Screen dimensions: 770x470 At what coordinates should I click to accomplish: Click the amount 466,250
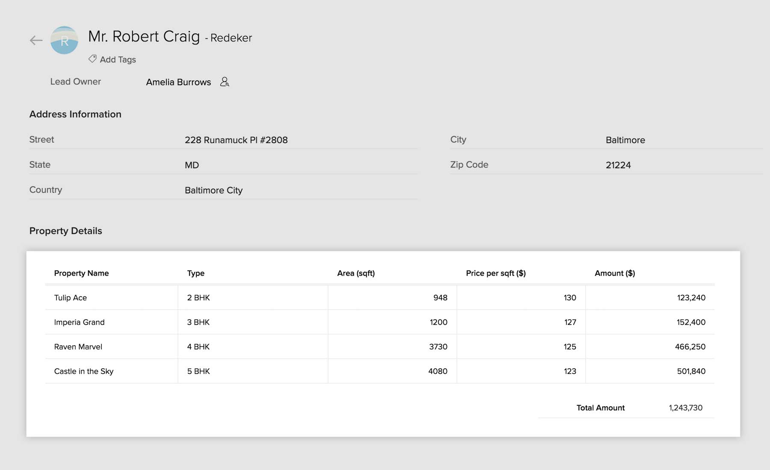(x=690, y=347)
